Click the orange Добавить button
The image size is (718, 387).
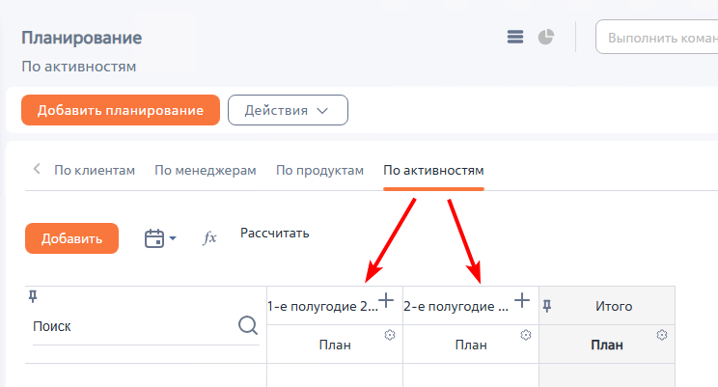[x=71, y=238]
